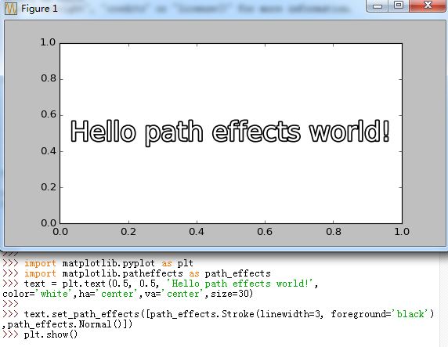The image size is (448, 347).
Task: Close the Figure 1 window
Action: (x=428, y=5)
